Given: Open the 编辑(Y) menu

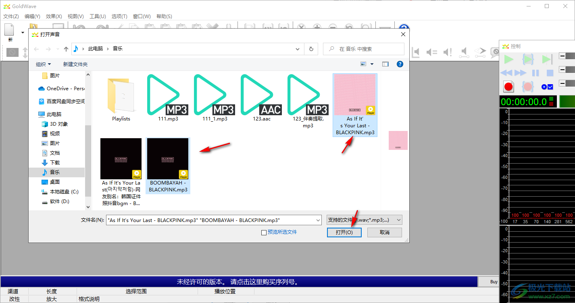Looking at the screenshot, I should click(x=32, y=17).
